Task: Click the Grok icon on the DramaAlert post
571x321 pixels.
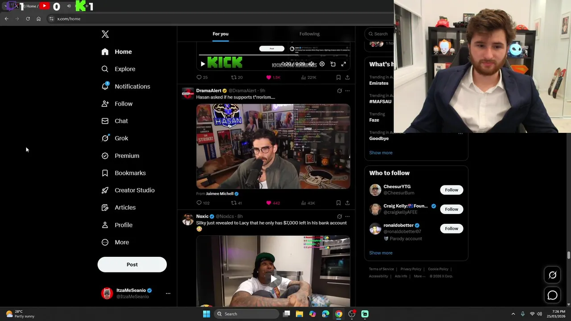Action: pos(339,91)
